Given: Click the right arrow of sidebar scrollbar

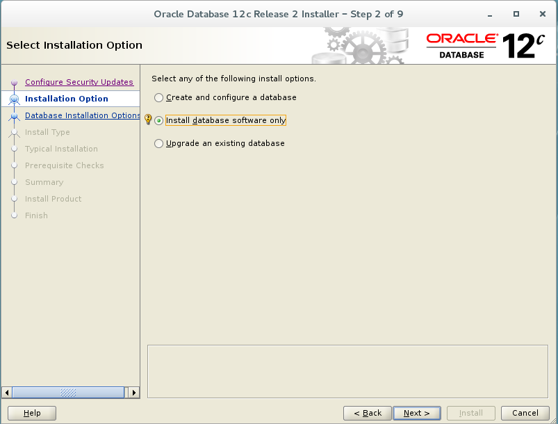Looking at the screenshot, I should pyautogui.click(x=134, y=393).
